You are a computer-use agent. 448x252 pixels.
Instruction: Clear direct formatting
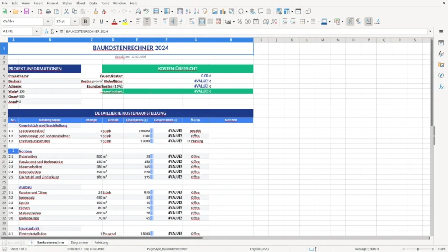[104, 11]
